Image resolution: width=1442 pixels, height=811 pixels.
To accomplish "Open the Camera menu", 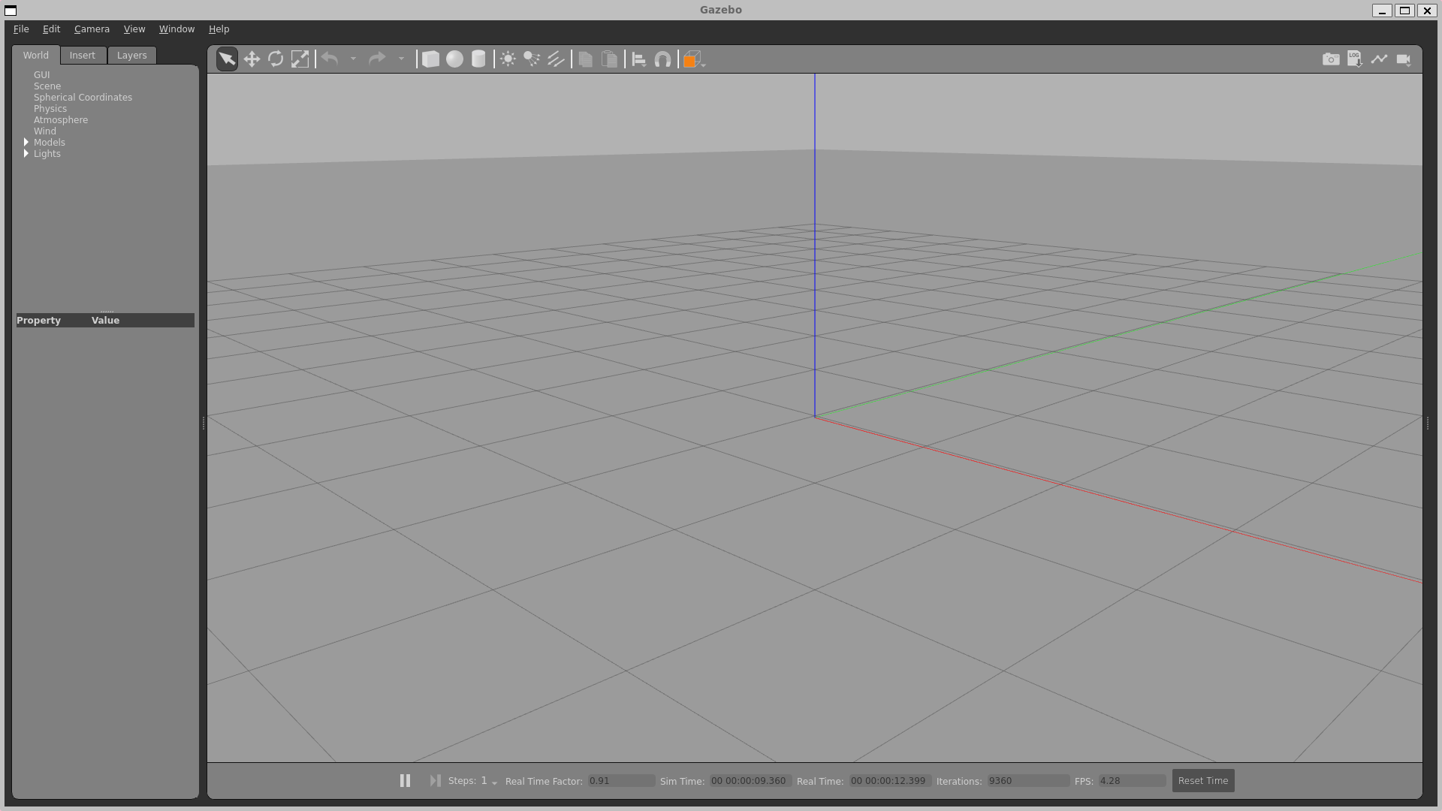I will [x=92, y=29].
